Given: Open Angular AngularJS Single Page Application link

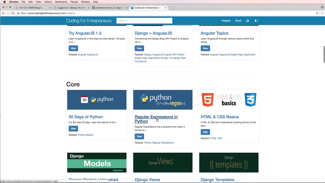Looking at the screenshot, I should click(233, 55).
